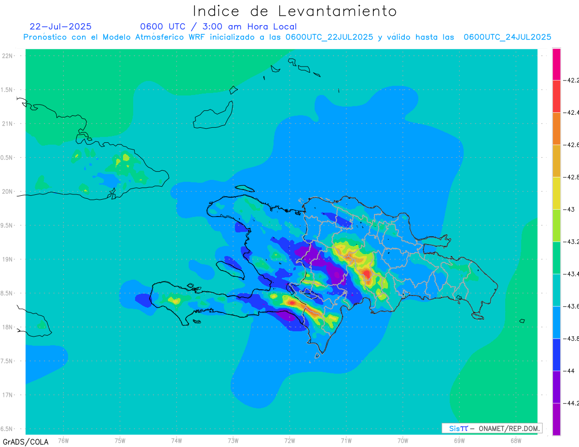Pick the purple colorbar segment below -44.2
The height and width of the screenshot is (447, 579).
pos(556,419)
